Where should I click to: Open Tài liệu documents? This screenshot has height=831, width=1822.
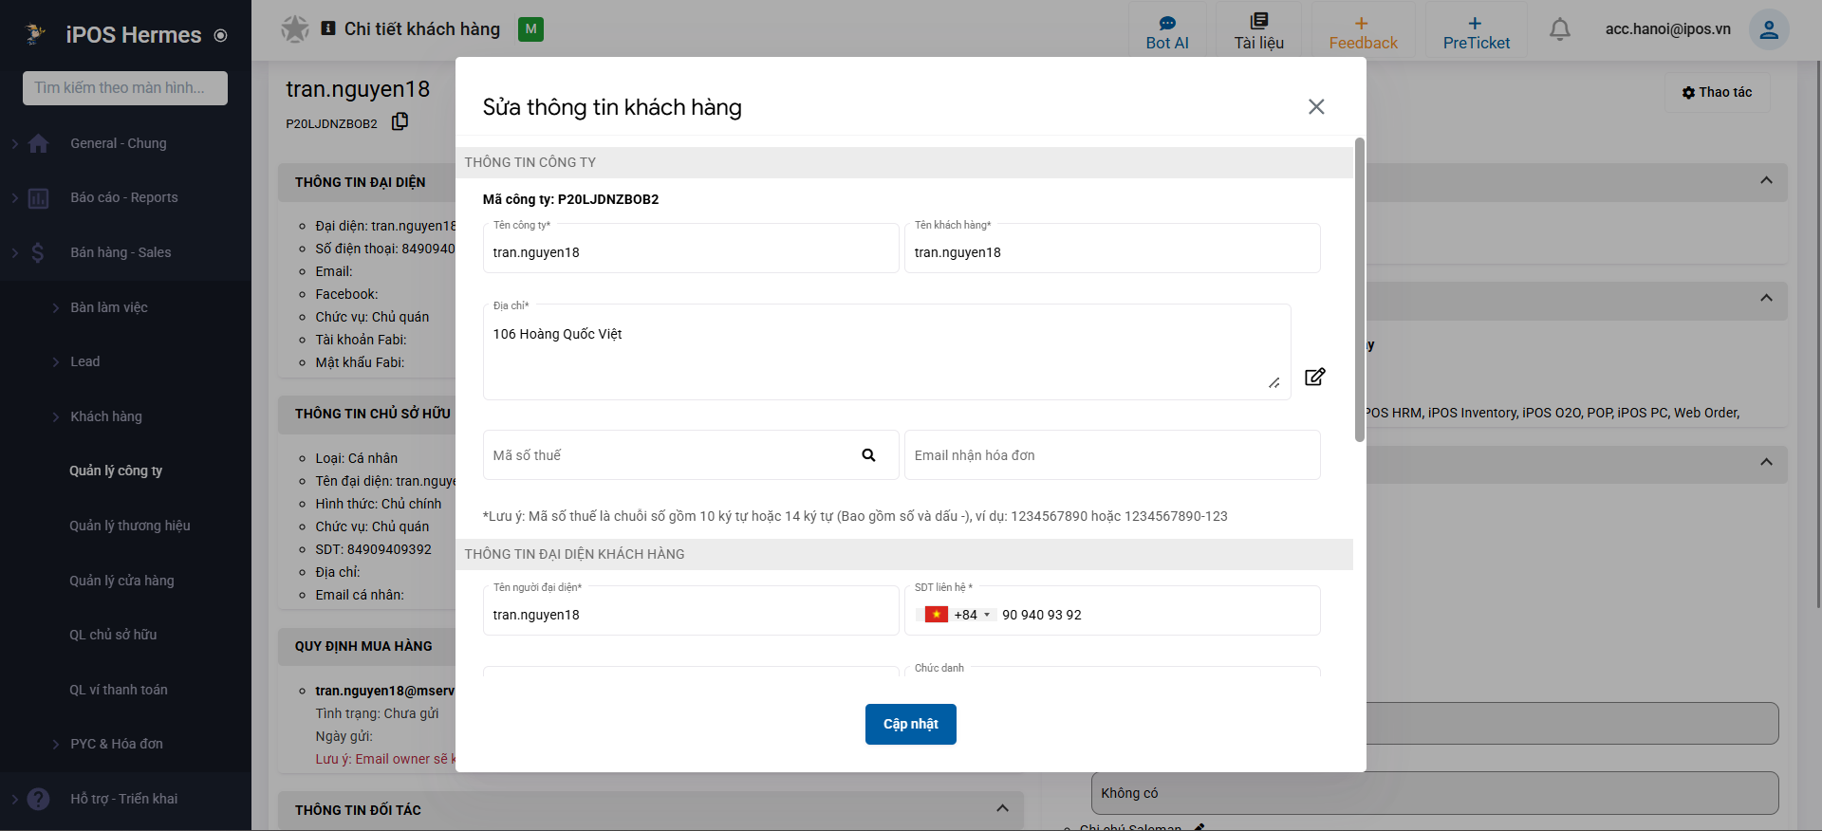tap(1258, 31)
